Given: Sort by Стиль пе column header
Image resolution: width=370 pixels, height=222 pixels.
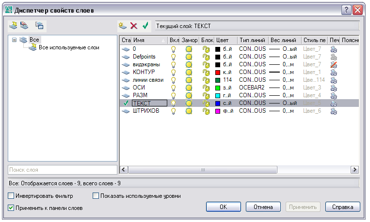Looking at the screenshot, I should tap(315, 40).
